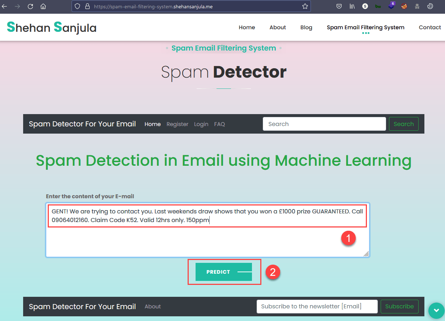This screenshot has width=445, height=321.
Task: Open the tracking protection shield icon
Action: pos(77,6)
